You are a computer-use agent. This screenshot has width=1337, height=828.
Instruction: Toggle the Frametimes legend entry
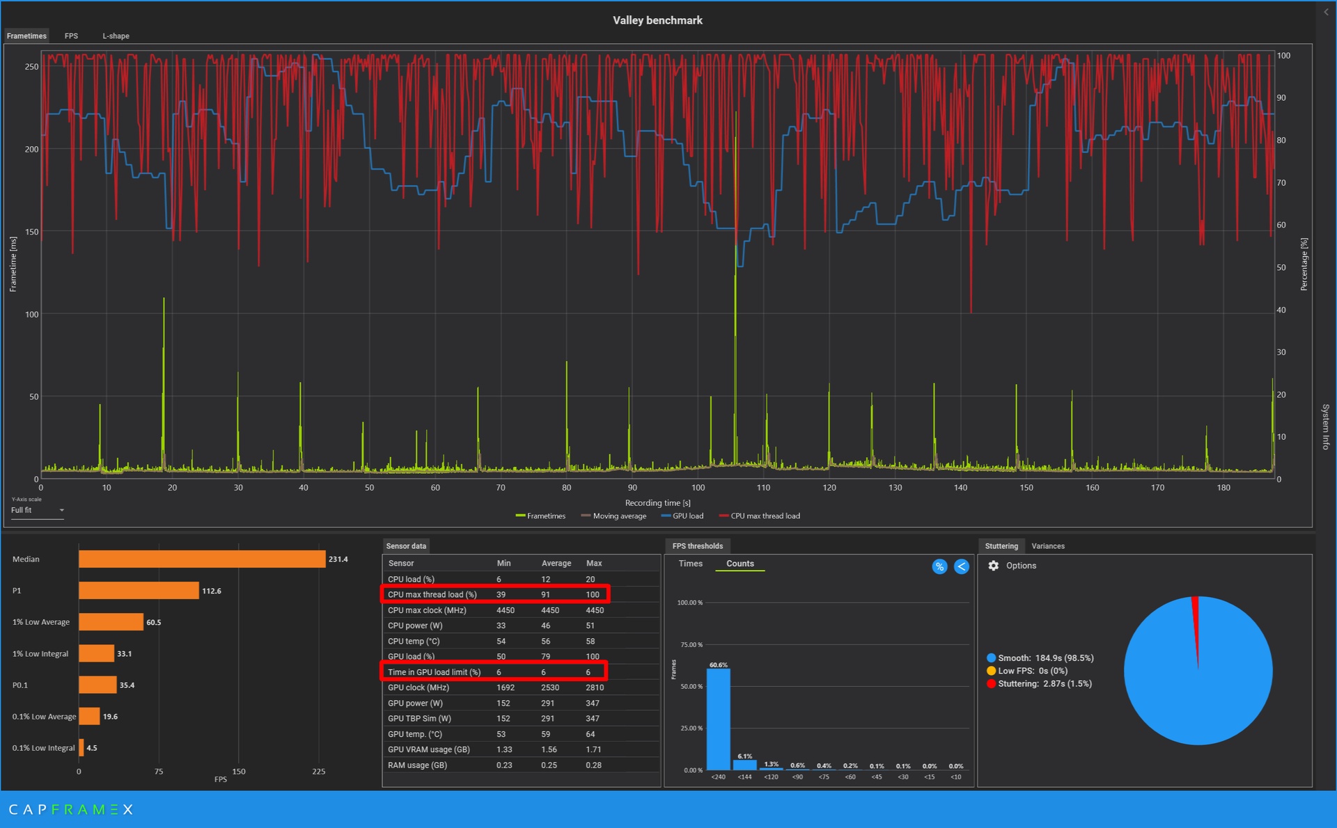pyautogui.click(x=540, y=516)
